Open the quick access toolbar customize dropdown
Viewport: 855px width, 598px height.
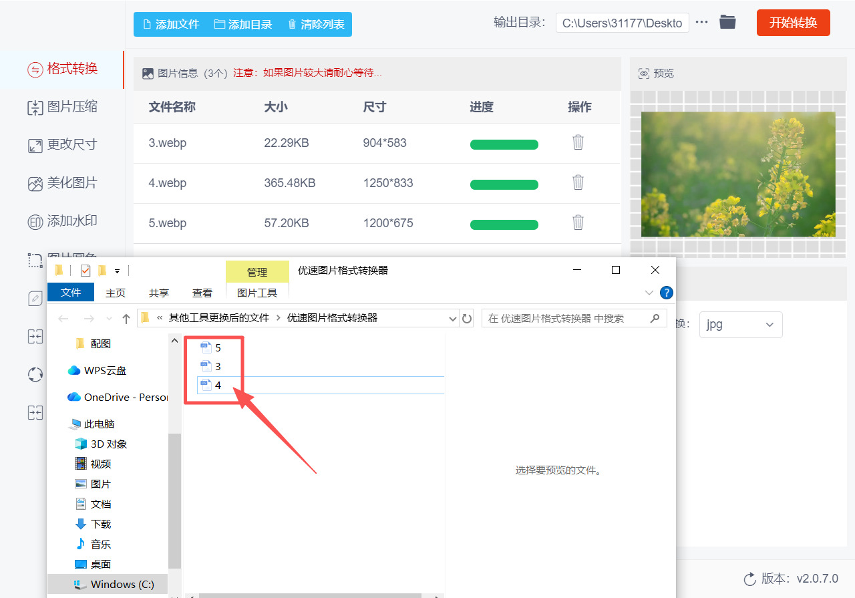(117, 271)
